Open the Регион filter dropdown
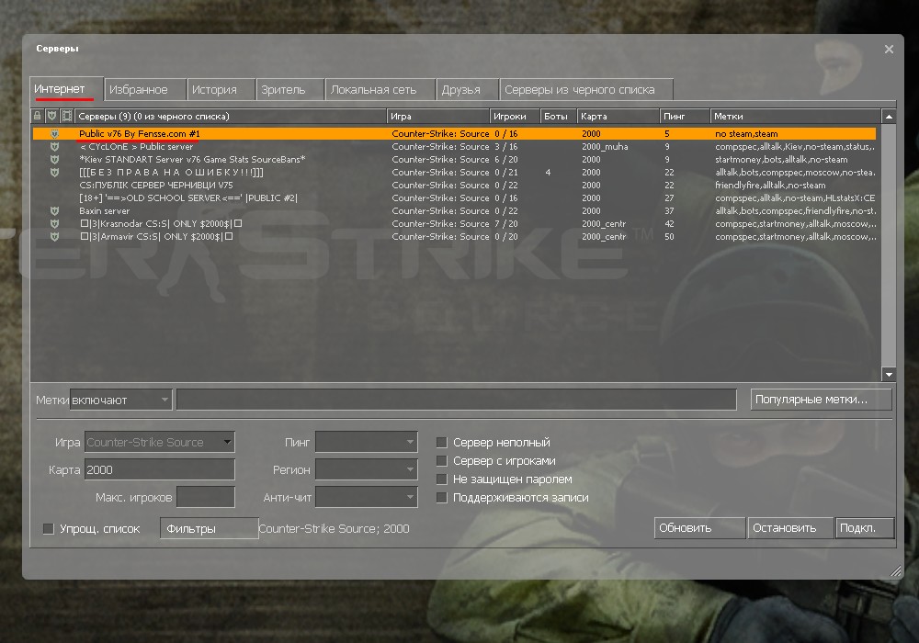919x643 pixels. [367, 469]
